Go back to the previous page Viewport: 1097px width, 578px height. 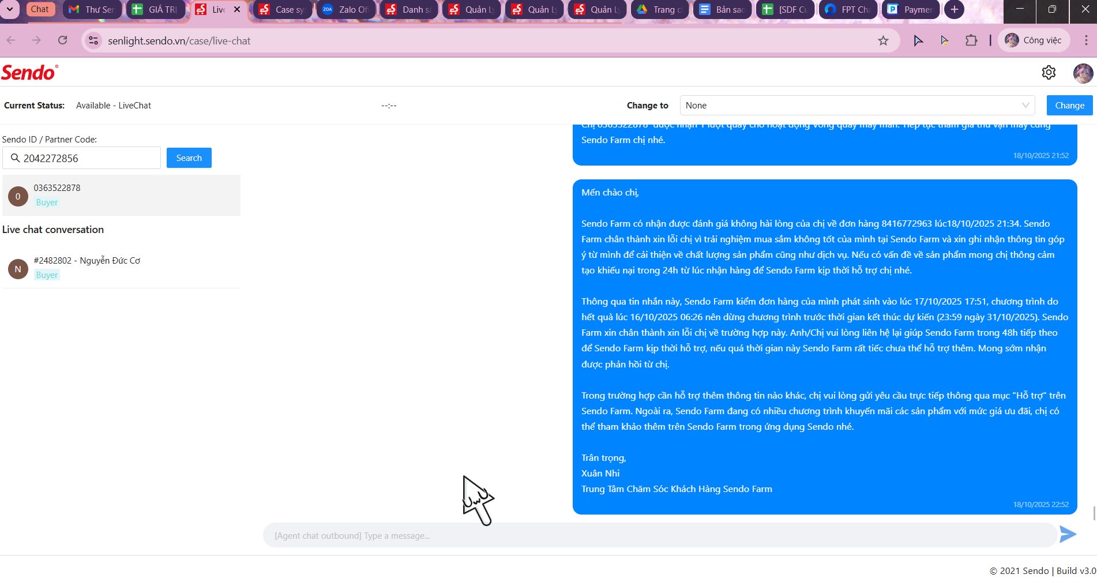pyautogui.click(x=11, y=40)
